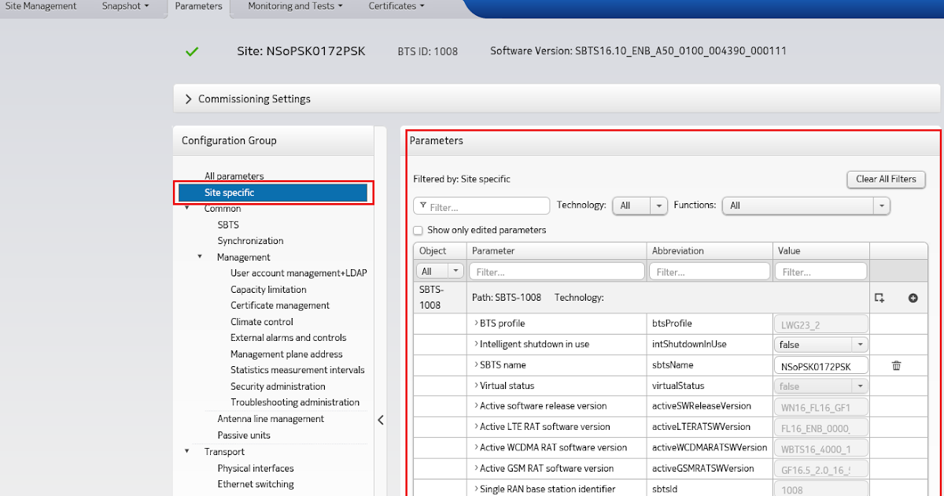Viewport: 944px width, 496px height.
Task: Enable Show only edited parameters
Action: coord(417,230)
